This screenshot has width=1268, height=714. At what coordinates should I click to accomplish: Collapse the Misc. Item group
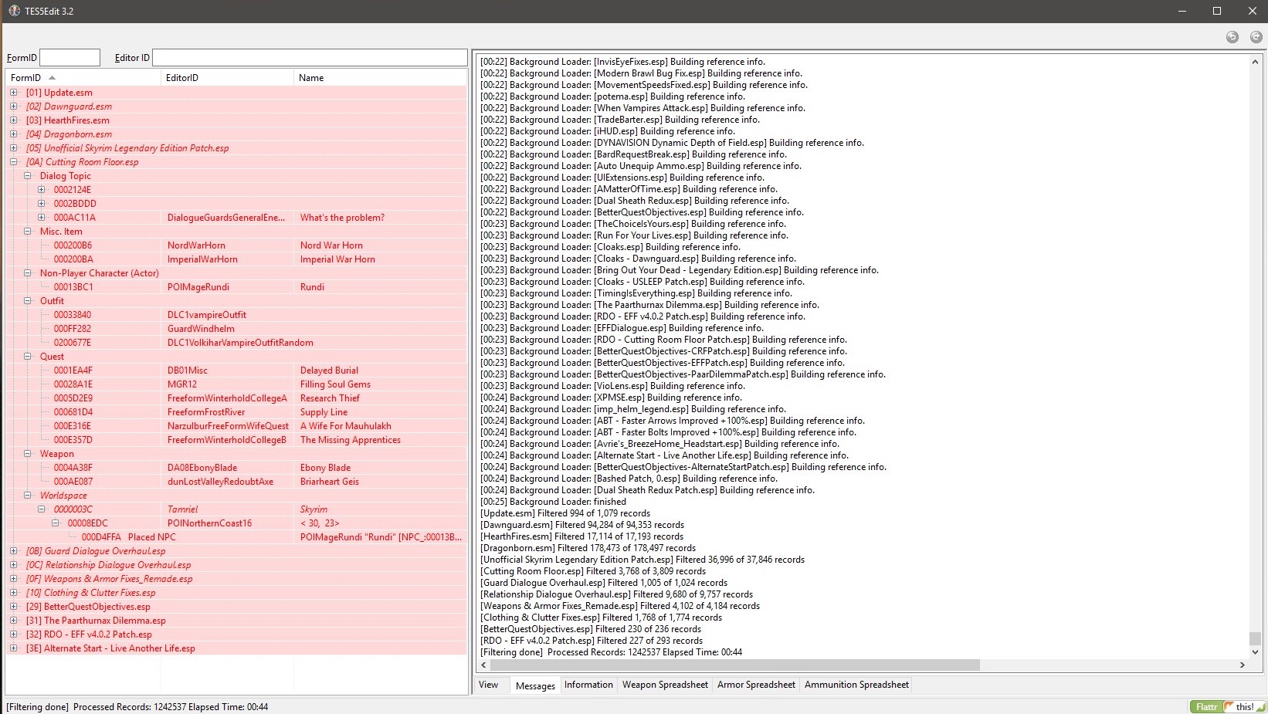[x=28, y=232]
